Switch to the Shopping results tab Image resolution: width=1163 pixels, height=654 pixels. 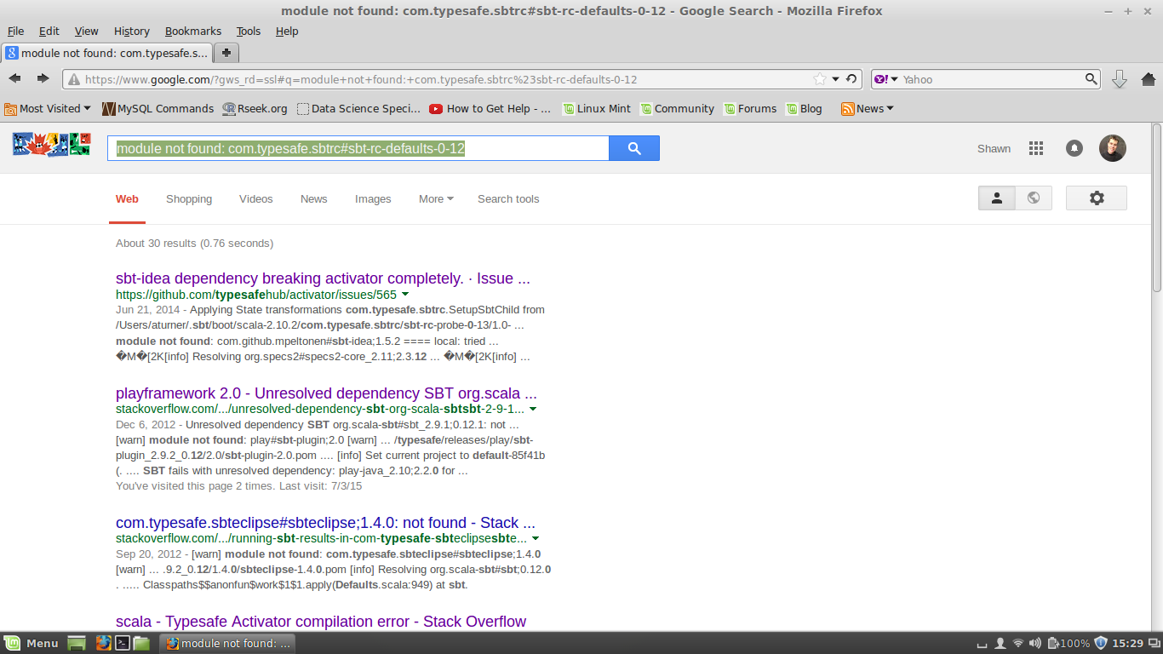coord(189,198)
